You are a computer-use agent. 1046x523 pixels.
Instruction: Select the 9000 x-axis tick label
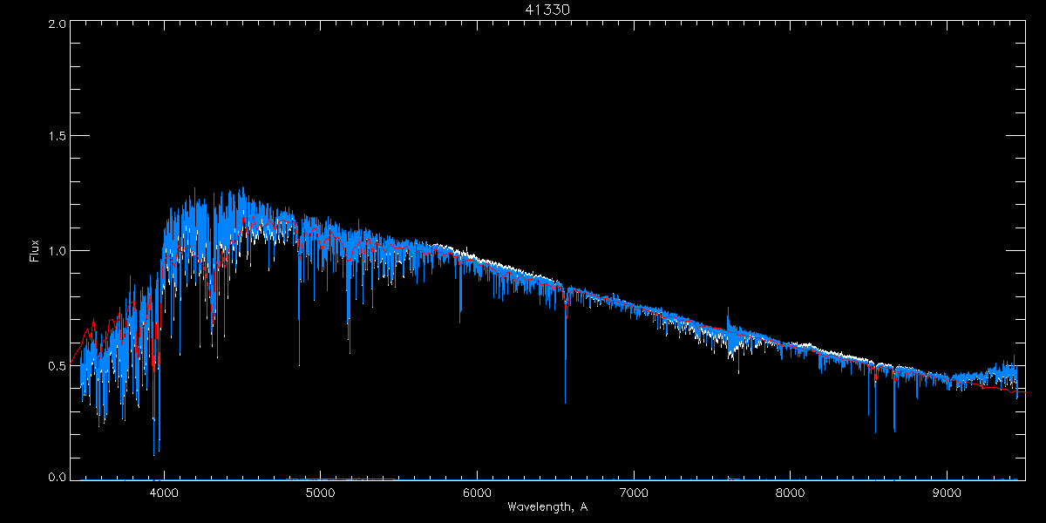948,492
